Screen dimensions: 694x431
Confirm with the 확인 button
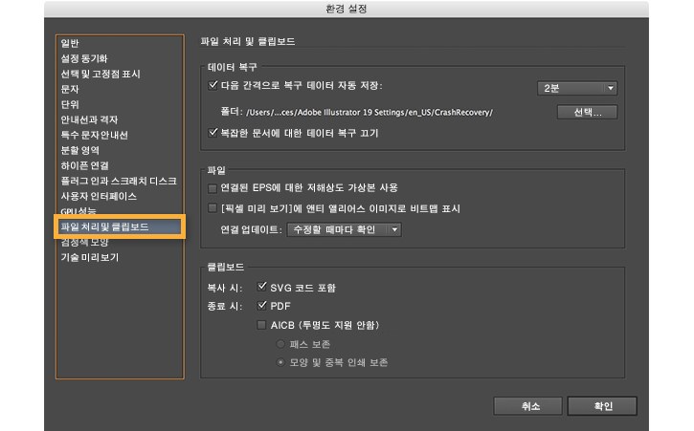[x=602, y=406]
